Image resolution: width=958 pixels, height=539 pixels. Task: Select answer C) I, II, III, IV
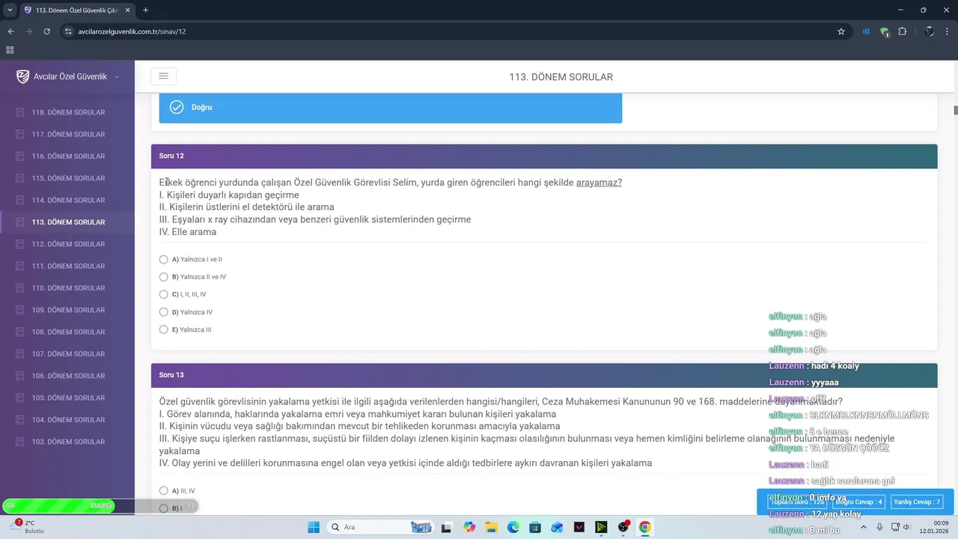164,295
